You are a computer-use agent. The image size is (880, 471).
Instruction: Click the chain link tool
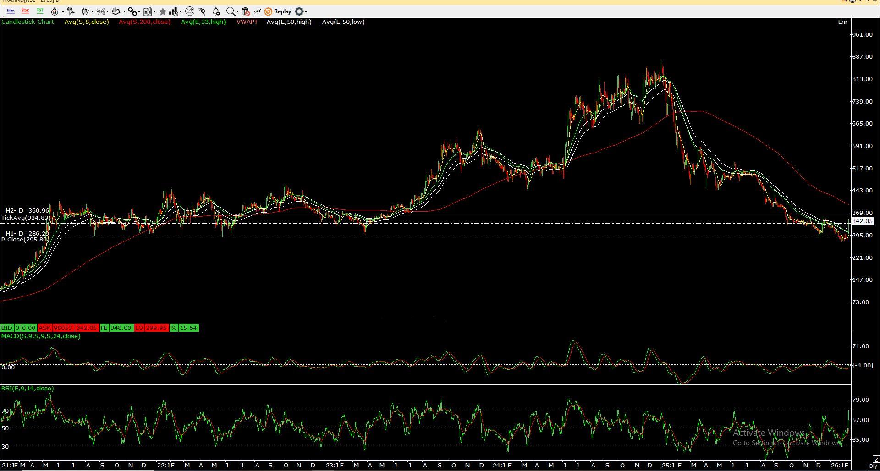[132, 11]
